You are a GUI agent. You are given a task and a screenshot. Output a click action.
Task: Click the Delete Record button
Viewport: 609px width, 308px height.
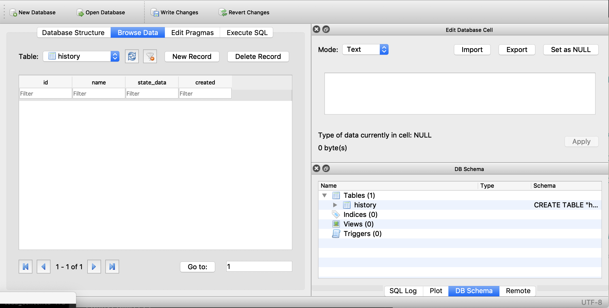(258, 56)
